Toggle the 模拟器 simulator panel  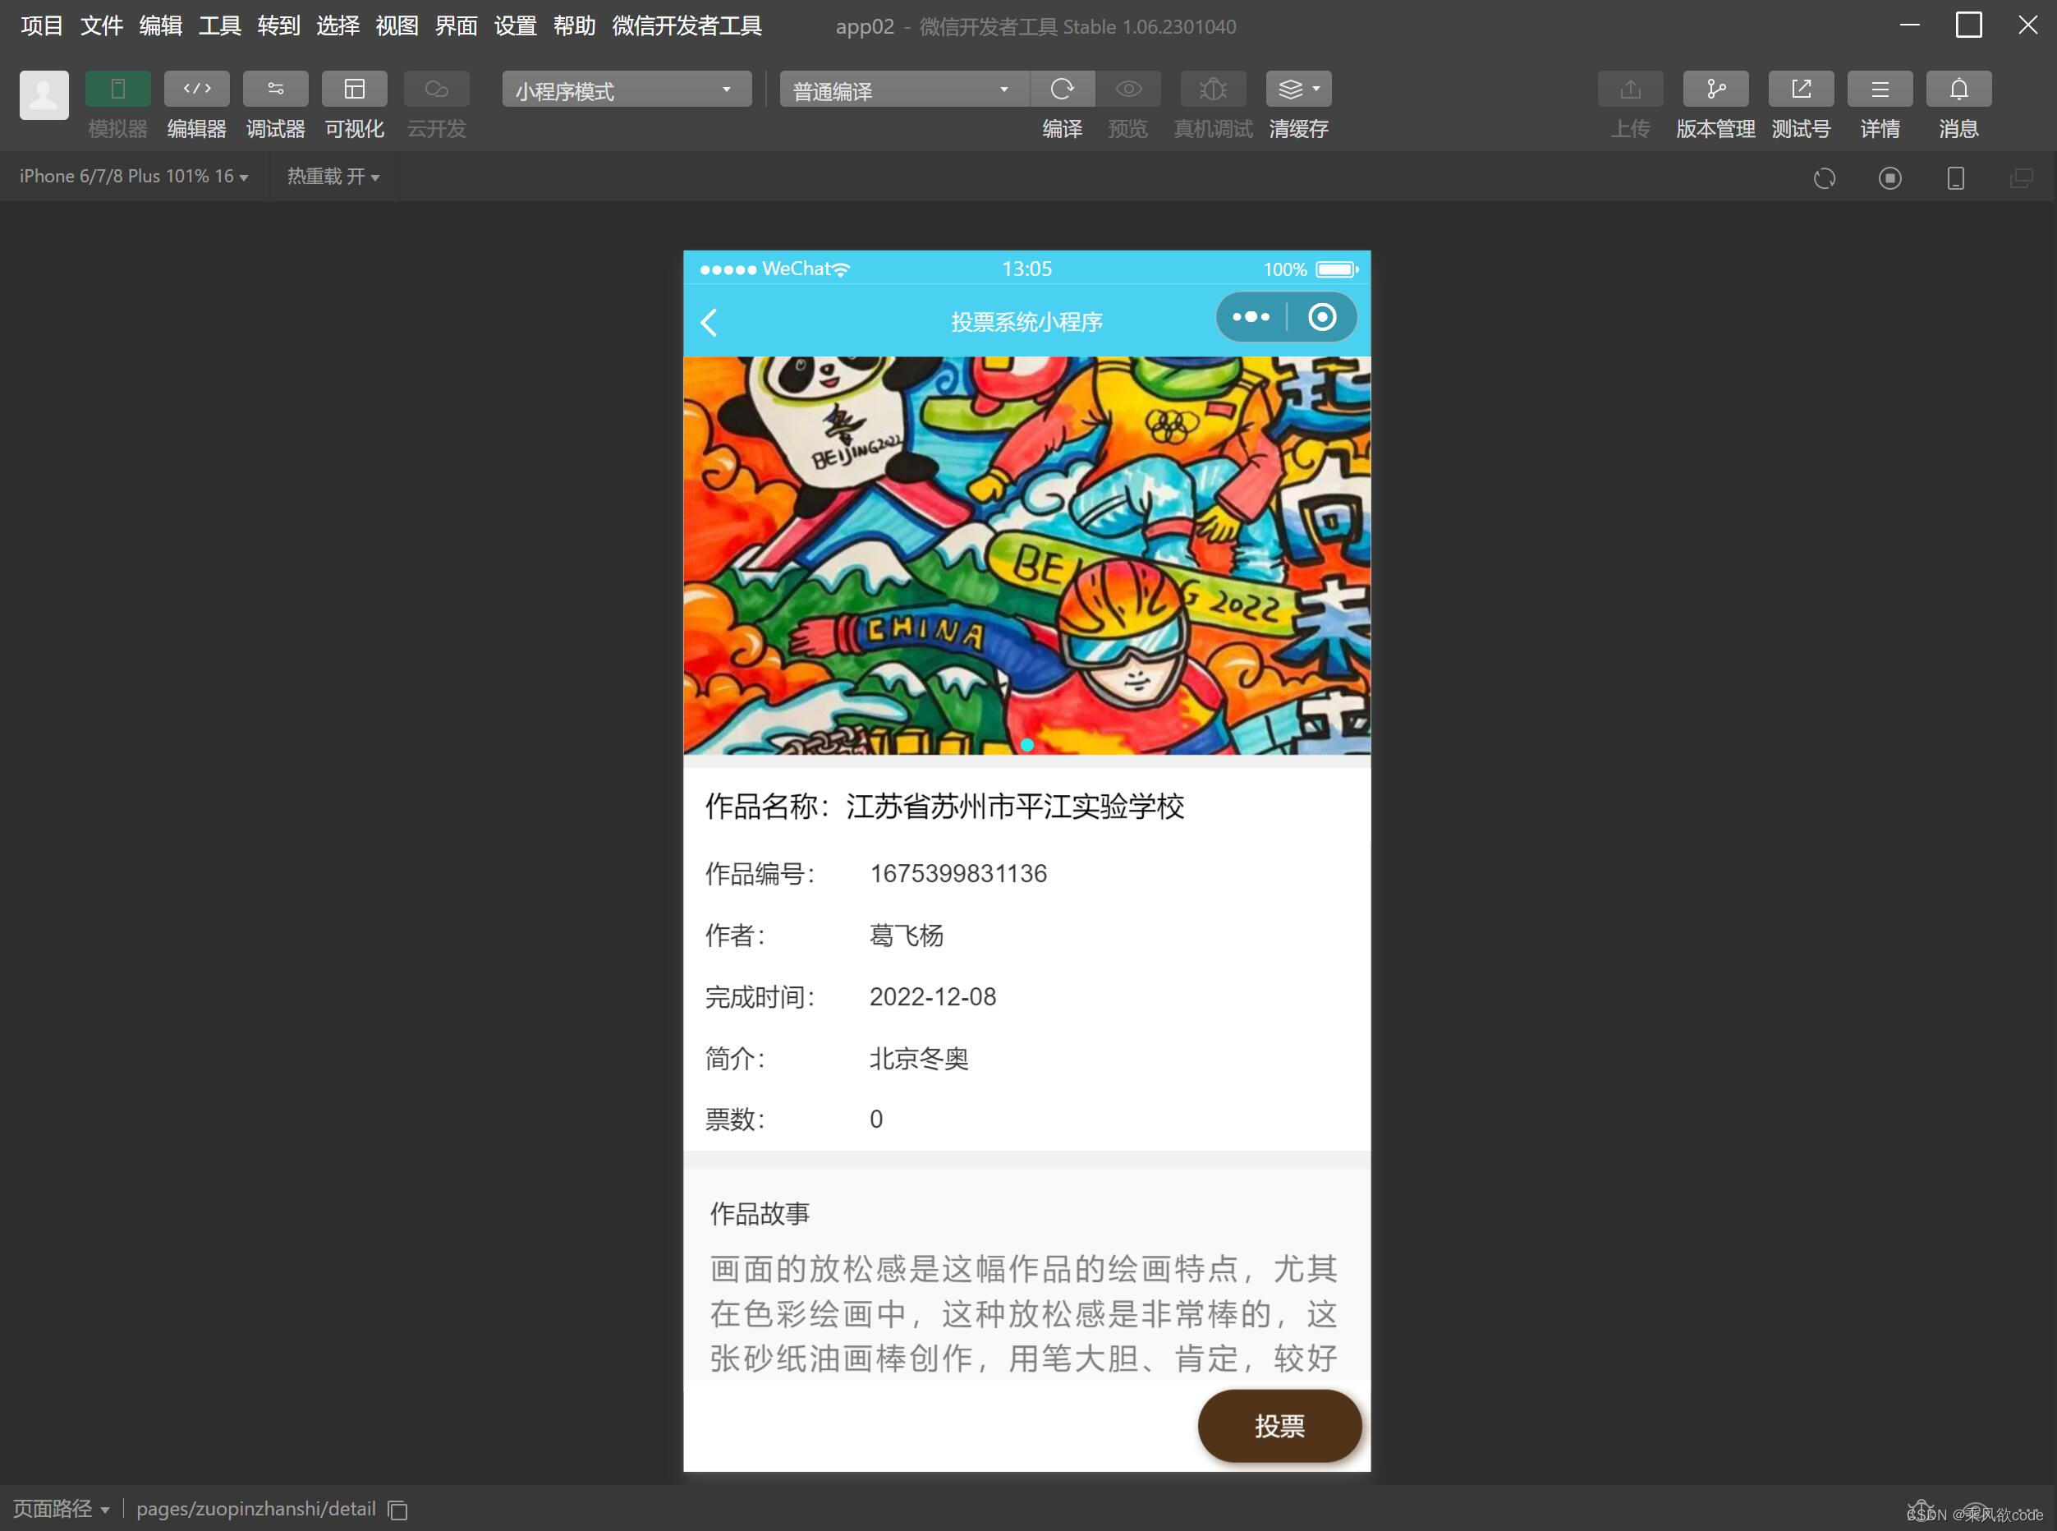pyautogui.click(x=117, y=89)
